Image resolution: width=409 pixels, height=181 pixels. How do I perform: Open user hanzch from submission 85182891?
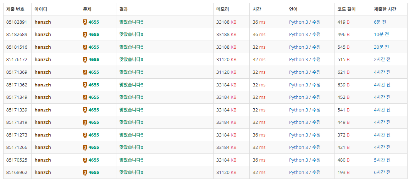[x=43, y=22]
